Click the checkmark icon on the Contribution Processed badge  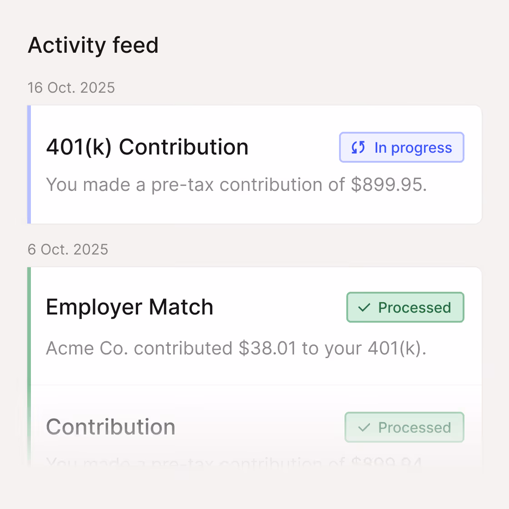[363, 427]
